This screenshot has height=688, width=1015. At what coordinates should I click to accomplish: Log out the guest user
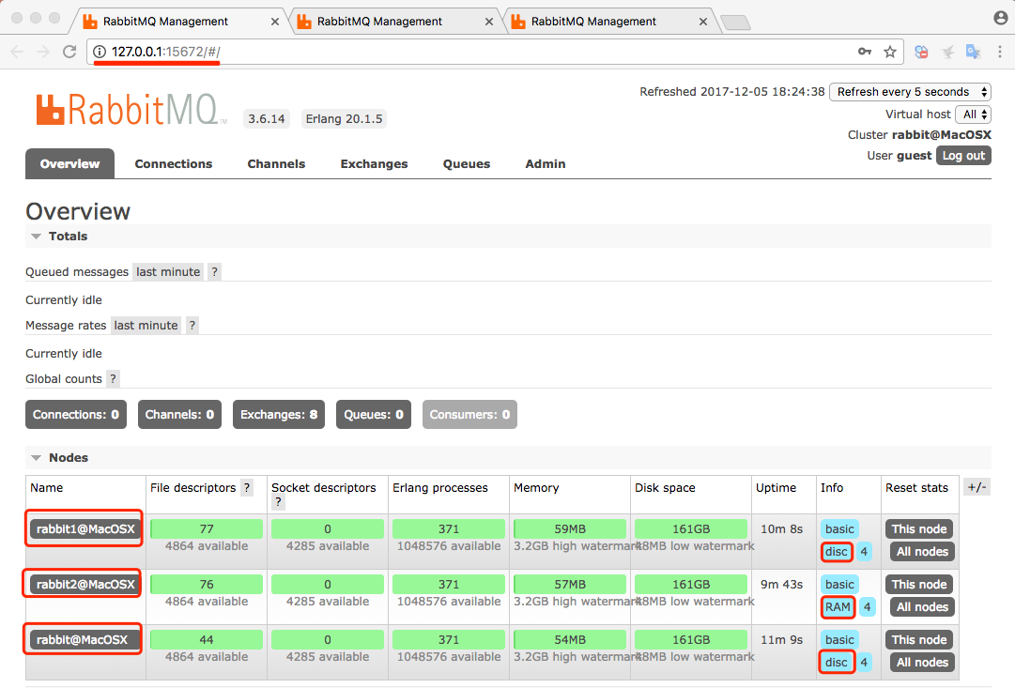[x=963, y=155]
